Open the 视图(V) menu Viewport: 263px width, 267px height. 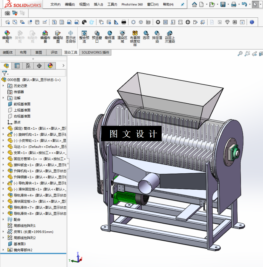click(x=84, y=4)
